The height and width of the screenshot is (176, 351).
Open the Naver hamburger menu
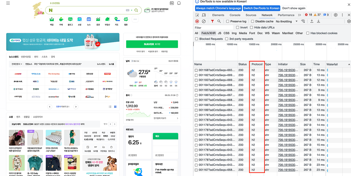click(x=8, y=3)
